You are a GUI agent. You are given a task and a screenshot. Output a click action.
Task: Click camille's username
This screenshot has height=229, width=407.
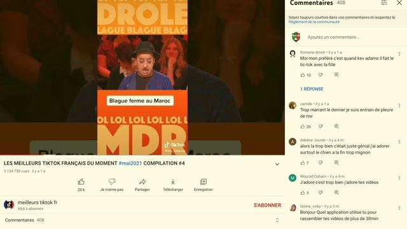(x=306, y=104)
